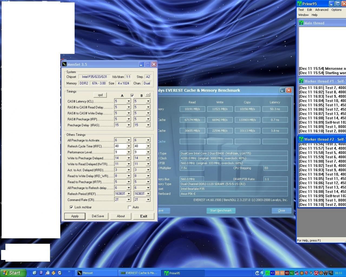Click the quick launch overflow chevron
The height and width of the screenshot is (277, 346).
tap(69, 272)
